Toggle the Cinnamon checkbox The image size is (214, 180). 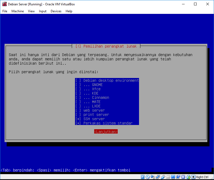(78, 97)
